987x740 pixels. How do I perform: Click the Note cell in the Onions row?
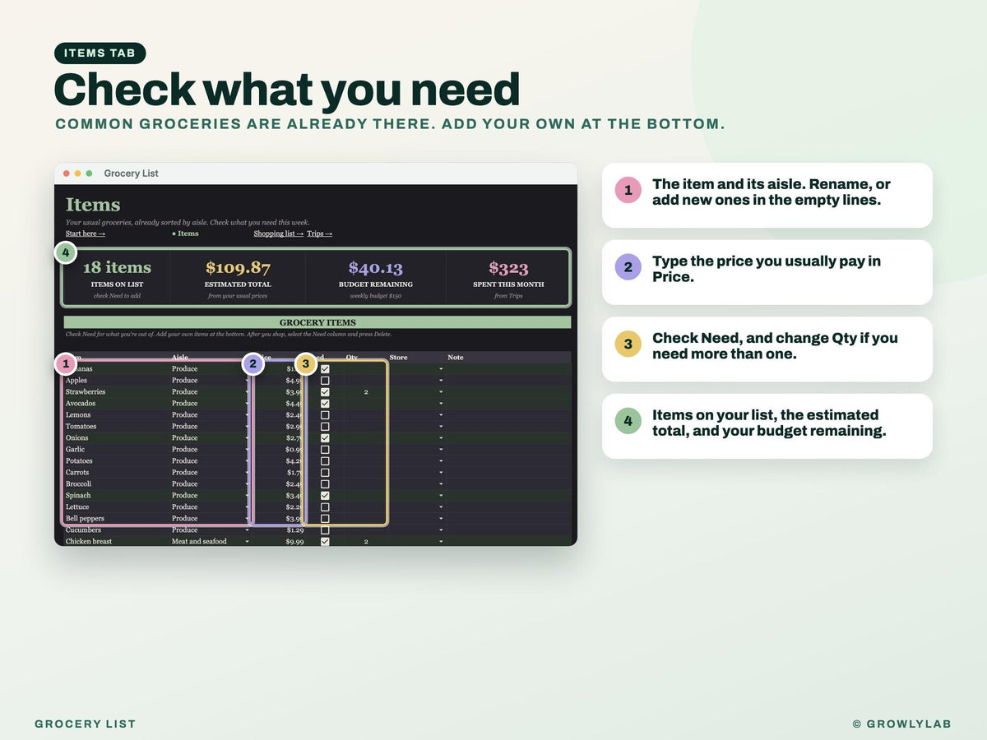(x=507, y=438)
